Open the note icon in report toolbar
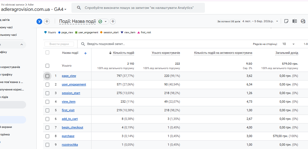The height and width of the screenshot is (149, 308). click(286, 21)
